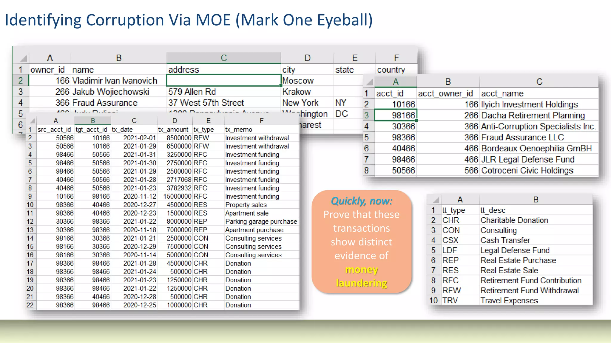Click 'JLR Legal Defense Fund' cell
The height and width of the screenshot is (343, 611).
coord(539,159)
